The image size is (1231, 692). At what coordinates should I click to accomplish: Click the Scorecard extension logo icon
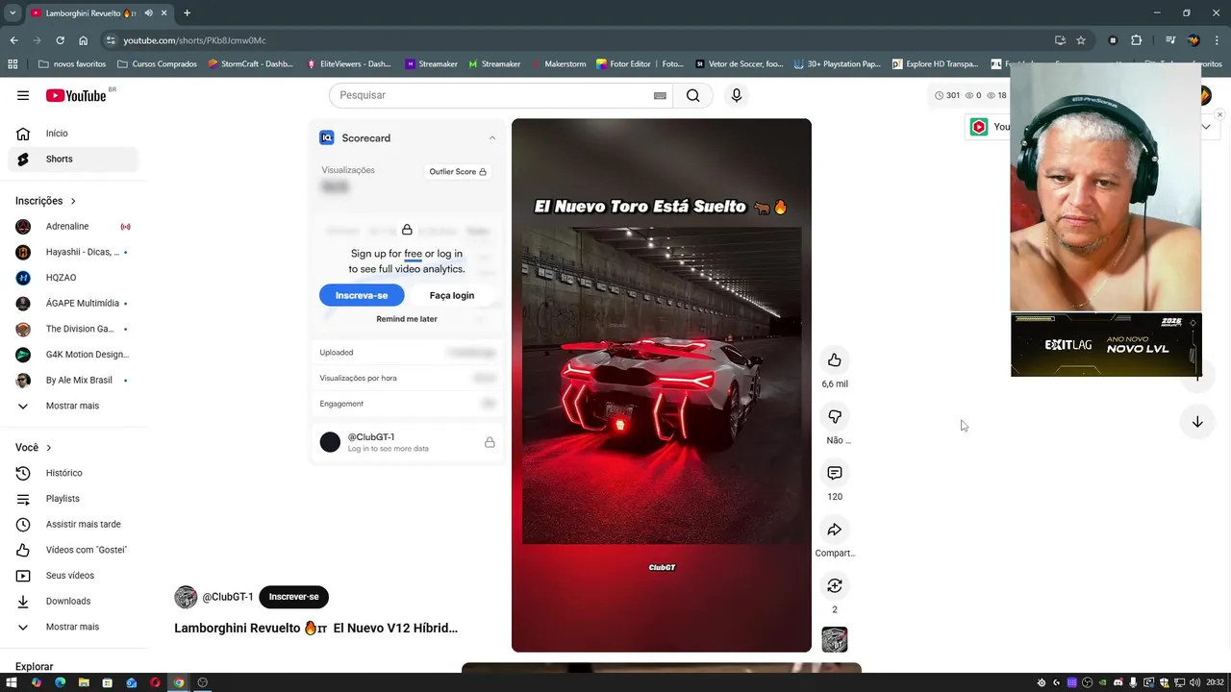327,137
